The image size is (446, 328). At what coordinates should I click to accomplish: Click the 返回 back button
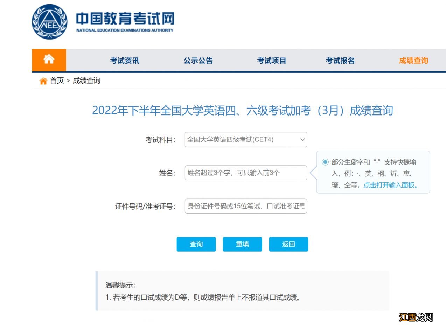click(288, 244)
